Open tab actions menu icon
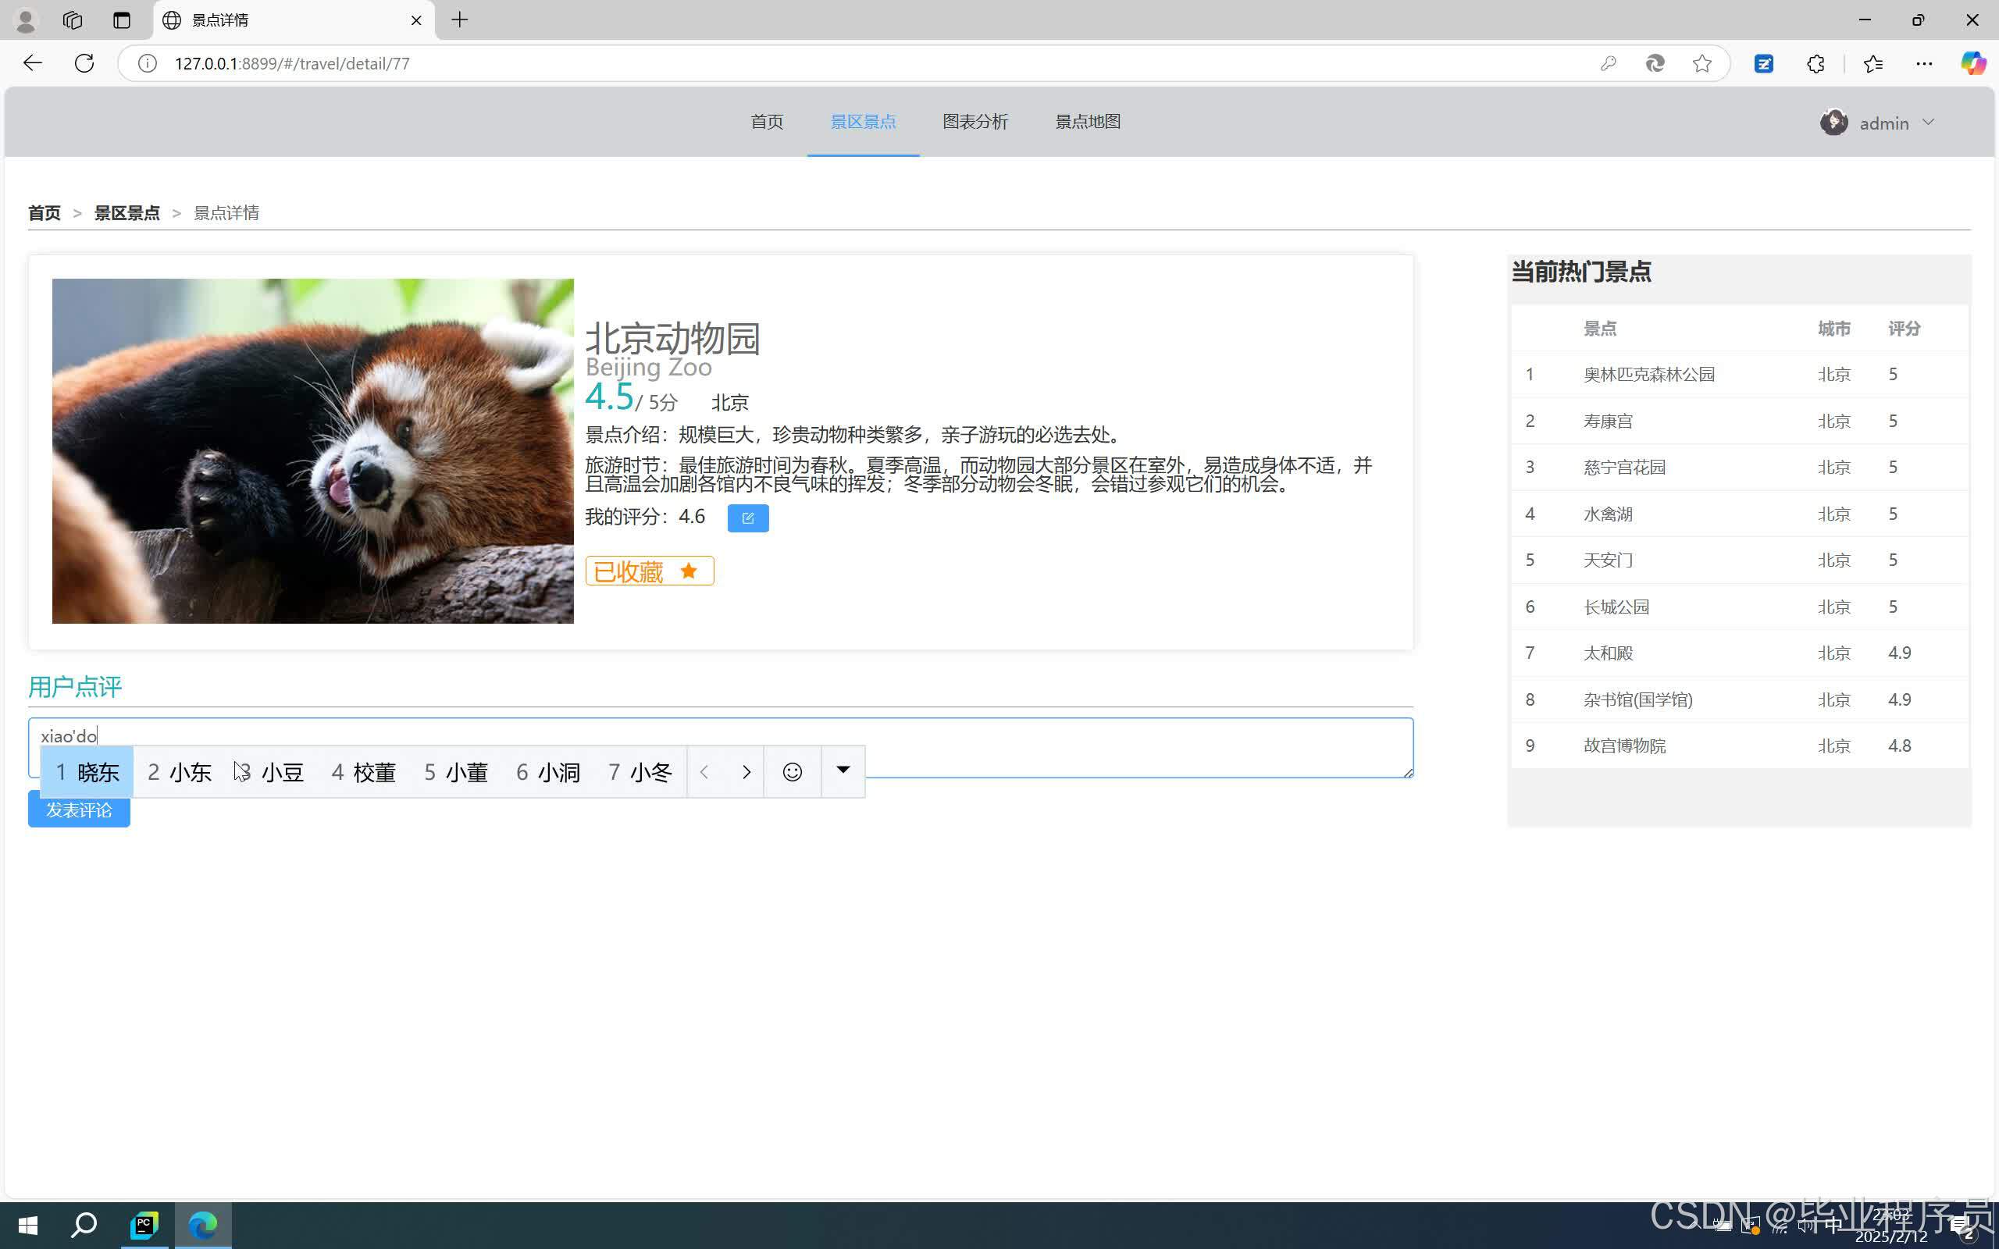The height and width of the screenshot is (1249, 1999). [122, 20]
